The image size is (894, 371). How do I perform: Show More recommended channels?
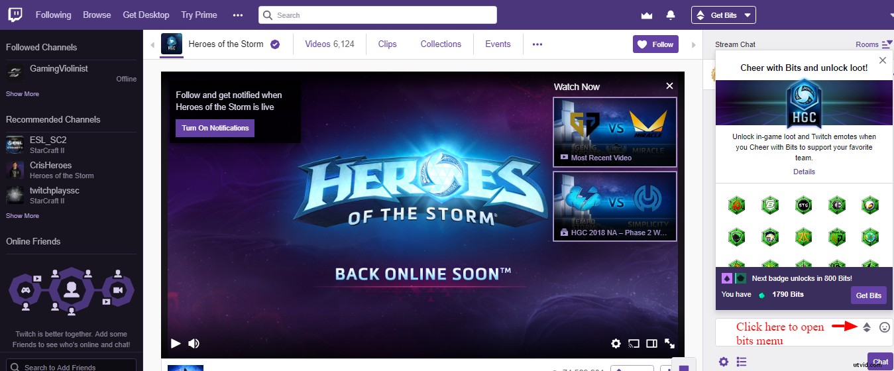tap(23, 216)
